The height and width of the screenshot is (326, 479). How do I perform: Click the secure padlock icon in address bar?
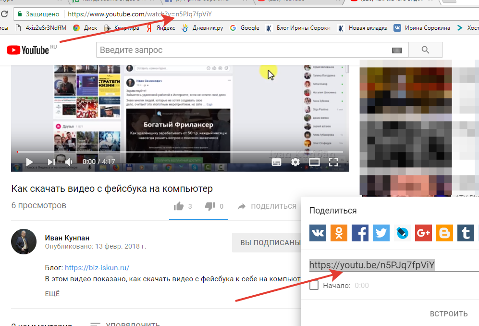tap(20, 14)
